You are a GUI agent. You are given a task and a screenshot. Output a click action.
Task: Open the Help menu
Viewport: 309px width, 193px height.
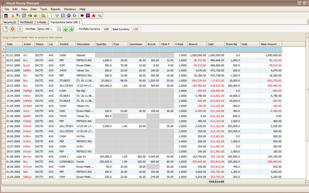(82, 9)
